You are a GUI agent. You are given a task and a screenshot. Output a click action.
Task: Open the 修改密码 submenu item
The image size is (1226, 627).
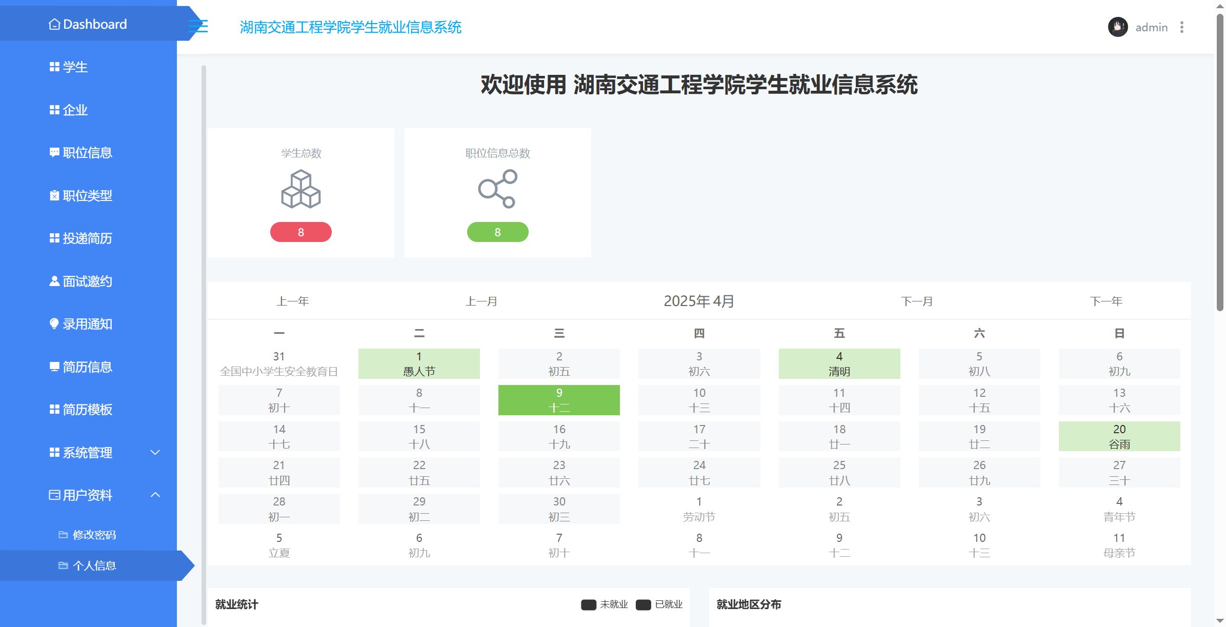pos(94,535)
